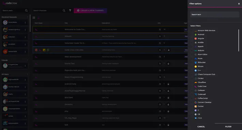Viewport: 242px width, 130px height.
Task: Click the CANCEL button in filter panel
Action: pyautogui.click(x=201, y=127)
